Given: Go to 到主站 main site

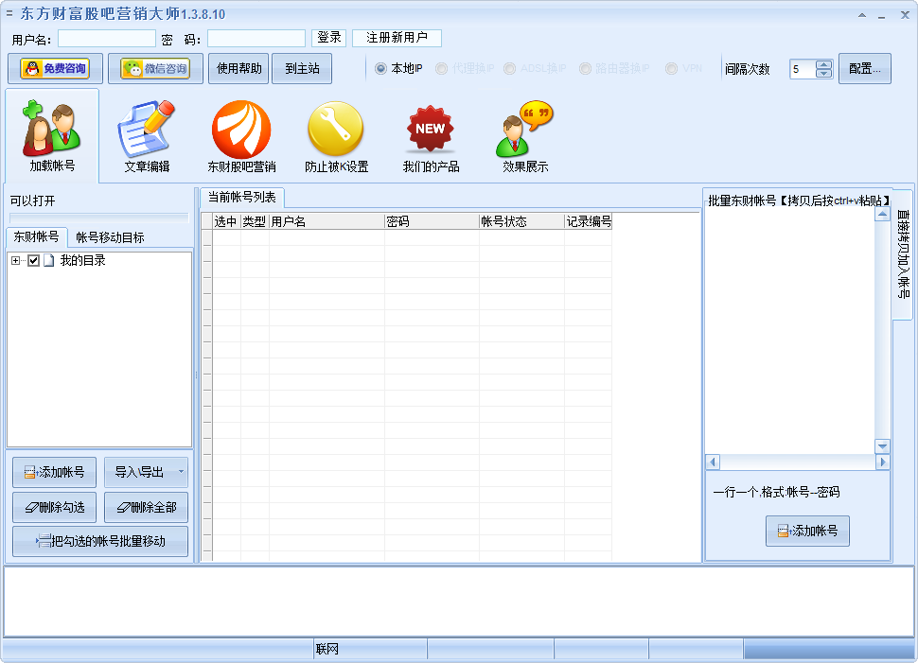Looking at the screenshot, I should pyautogui.click(x=302, y=68).
